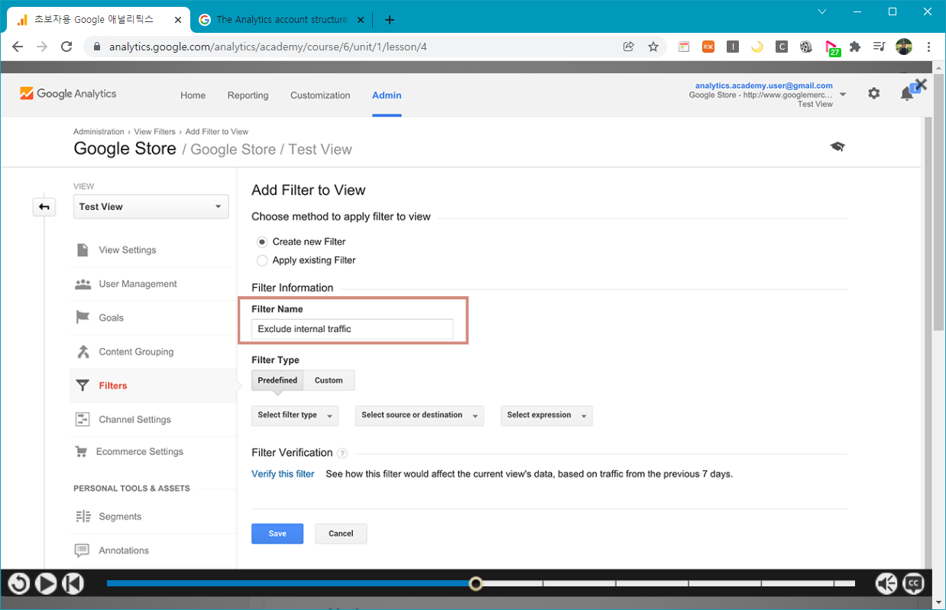Open the Test View dropdown
The image size is (946, 610).
coord(151,207)
